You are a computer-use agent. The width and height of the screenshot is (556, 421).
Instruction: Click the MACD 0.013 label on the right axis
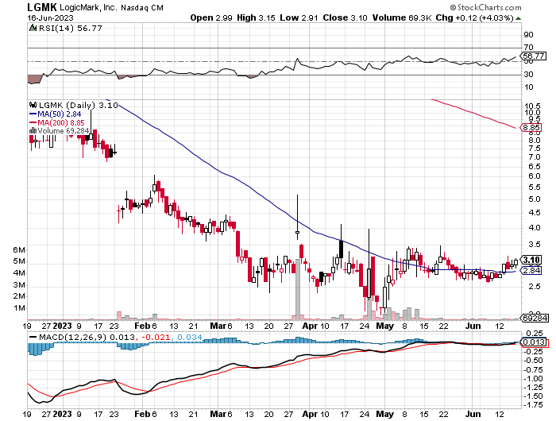[x=535, y=342]
